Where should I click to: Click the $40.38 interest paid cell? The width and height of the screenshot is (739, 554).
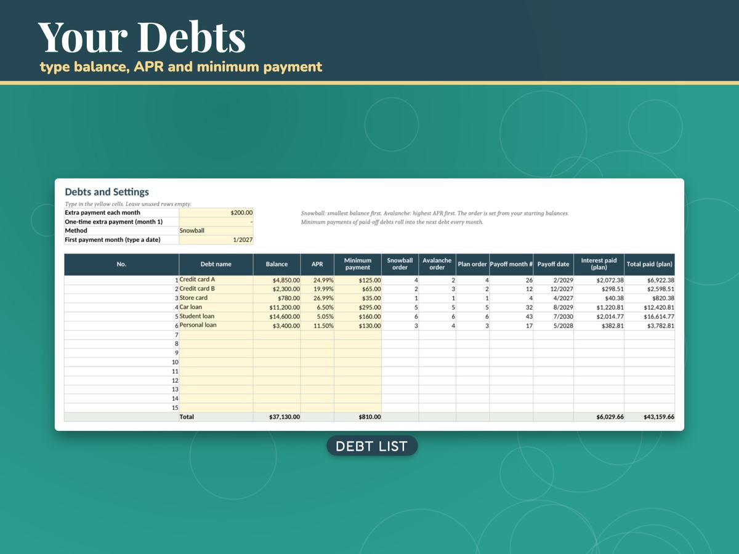(x=599, y=298)
